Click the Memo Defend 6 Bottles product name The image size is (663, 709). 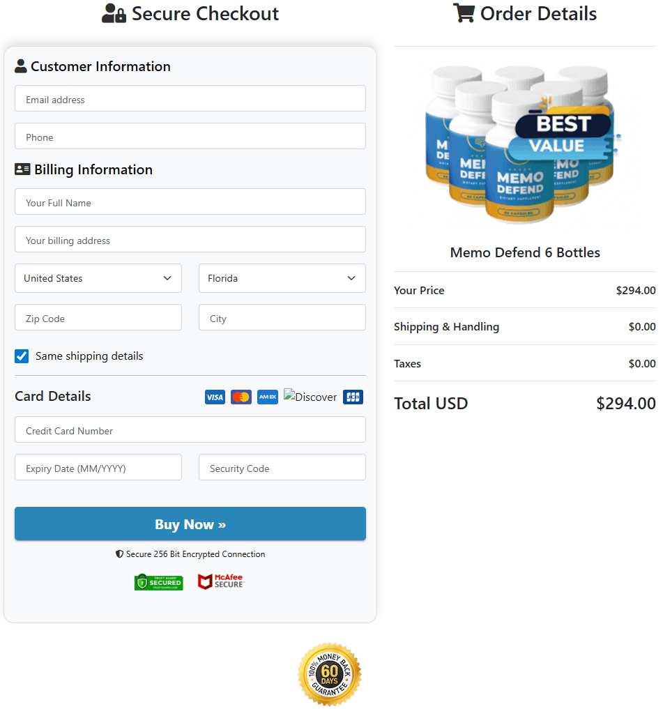pyautogui.click(x=524, y=252)
